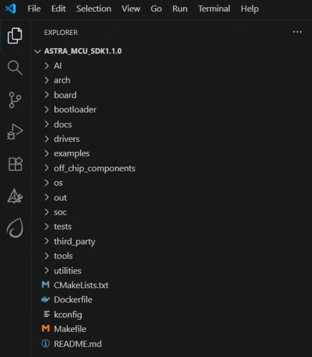
Task: Open the CMakeLists.txt file
Action: click(x=81, y=285)
